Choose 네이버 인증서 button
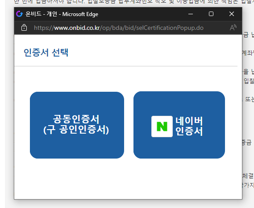The image size is (254, 208). point(179,125)
